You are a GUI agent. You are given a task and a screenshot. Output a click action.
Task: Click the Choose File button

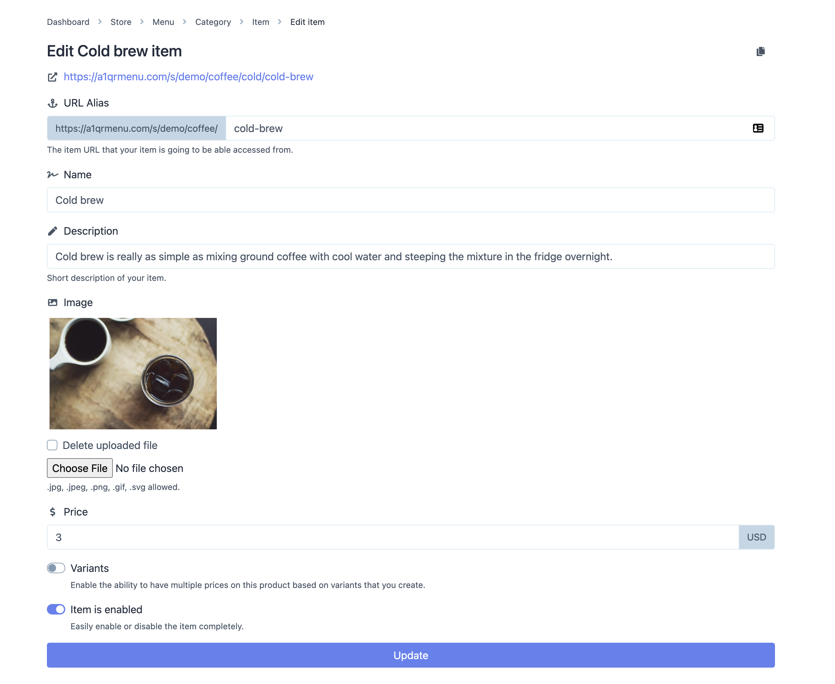tap(80, 468)
